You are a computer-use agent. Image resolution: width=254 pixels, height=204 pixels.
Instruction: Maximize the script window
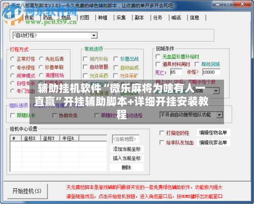(x=228, y=4)
